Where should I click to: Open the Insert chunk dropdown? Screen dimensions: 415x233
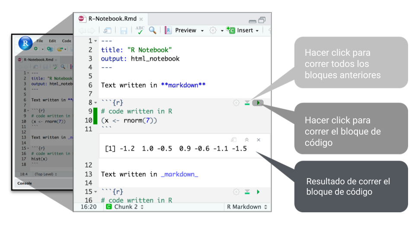point(257,31)
